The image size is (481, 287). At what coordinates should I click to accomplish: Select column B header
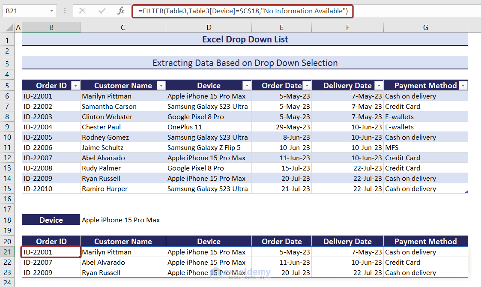click(x=51, y=27)
